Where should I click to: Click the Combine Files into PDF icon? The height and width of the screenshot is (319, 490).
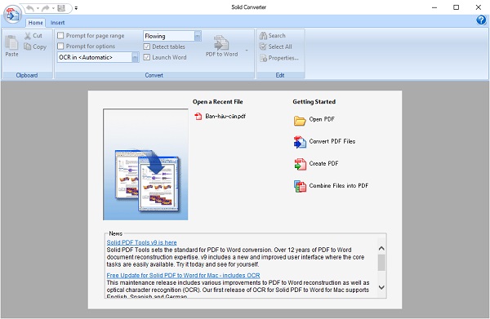point(300,186)
